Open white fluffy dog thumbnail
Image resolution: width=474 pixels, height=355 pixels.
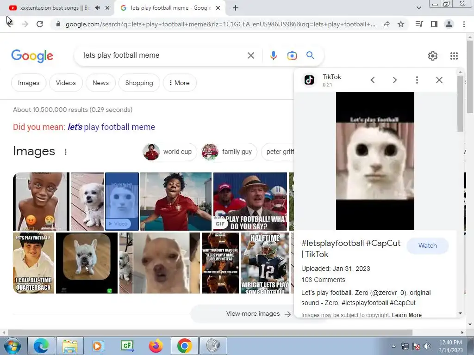87,202
